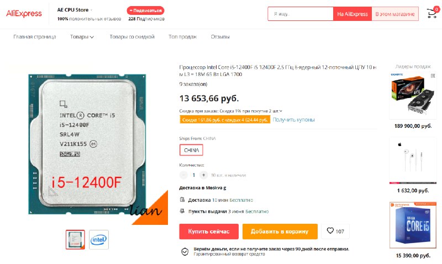Click the pickup points icon
Viewport: 442px width, 264px height.
click(182, 211)
